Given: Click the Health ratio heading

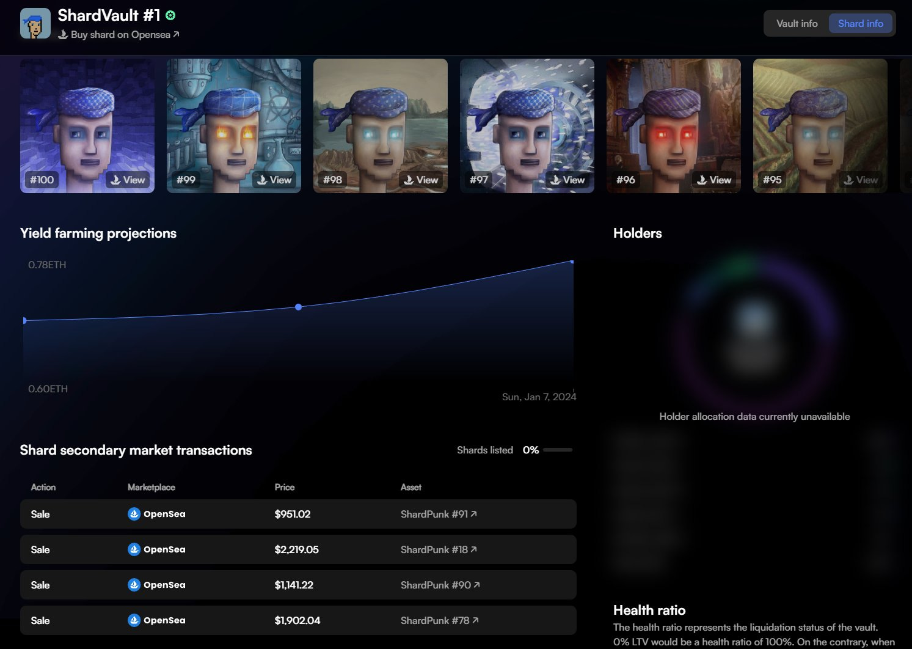Looking at the screenshot, I should point(649,610).
